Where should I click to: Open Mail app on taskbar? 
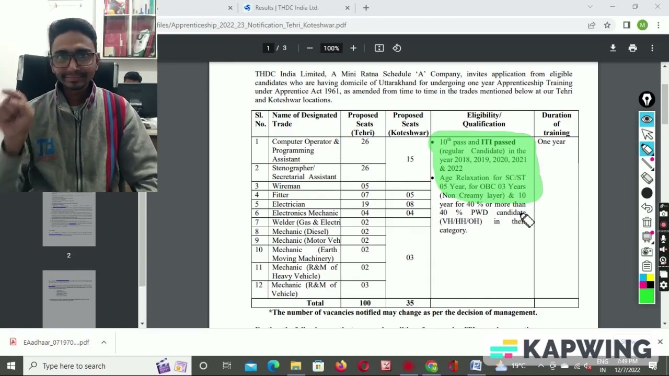(x=251, y=366)
